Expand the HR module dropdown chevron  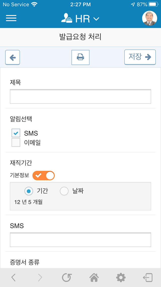pyautogui.click(x=96, y=19)
